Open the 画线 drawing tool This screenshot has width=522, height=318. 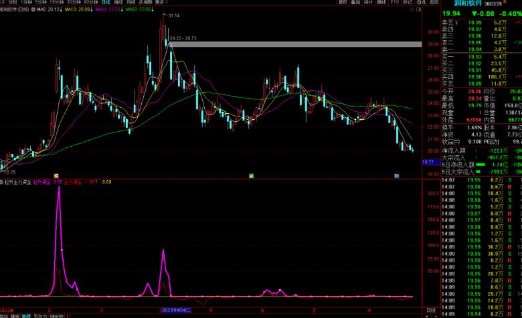381,2
